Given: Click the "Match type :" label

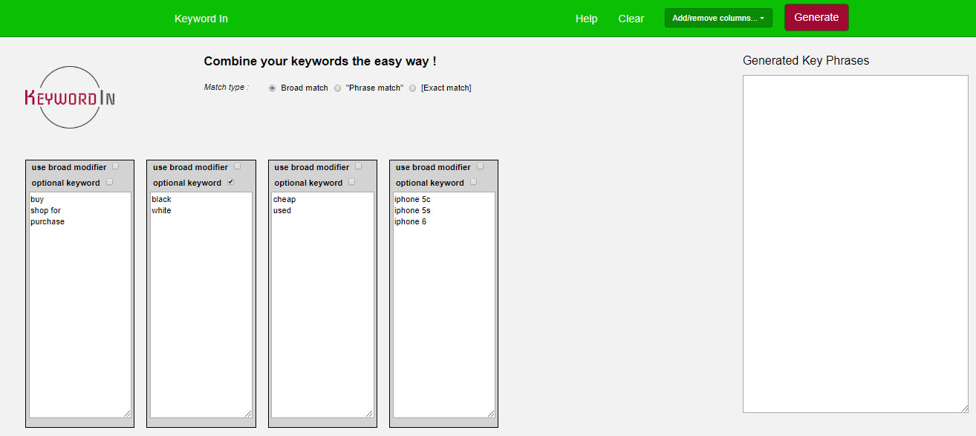Looking at the screenshot, I should pos(227,87).
